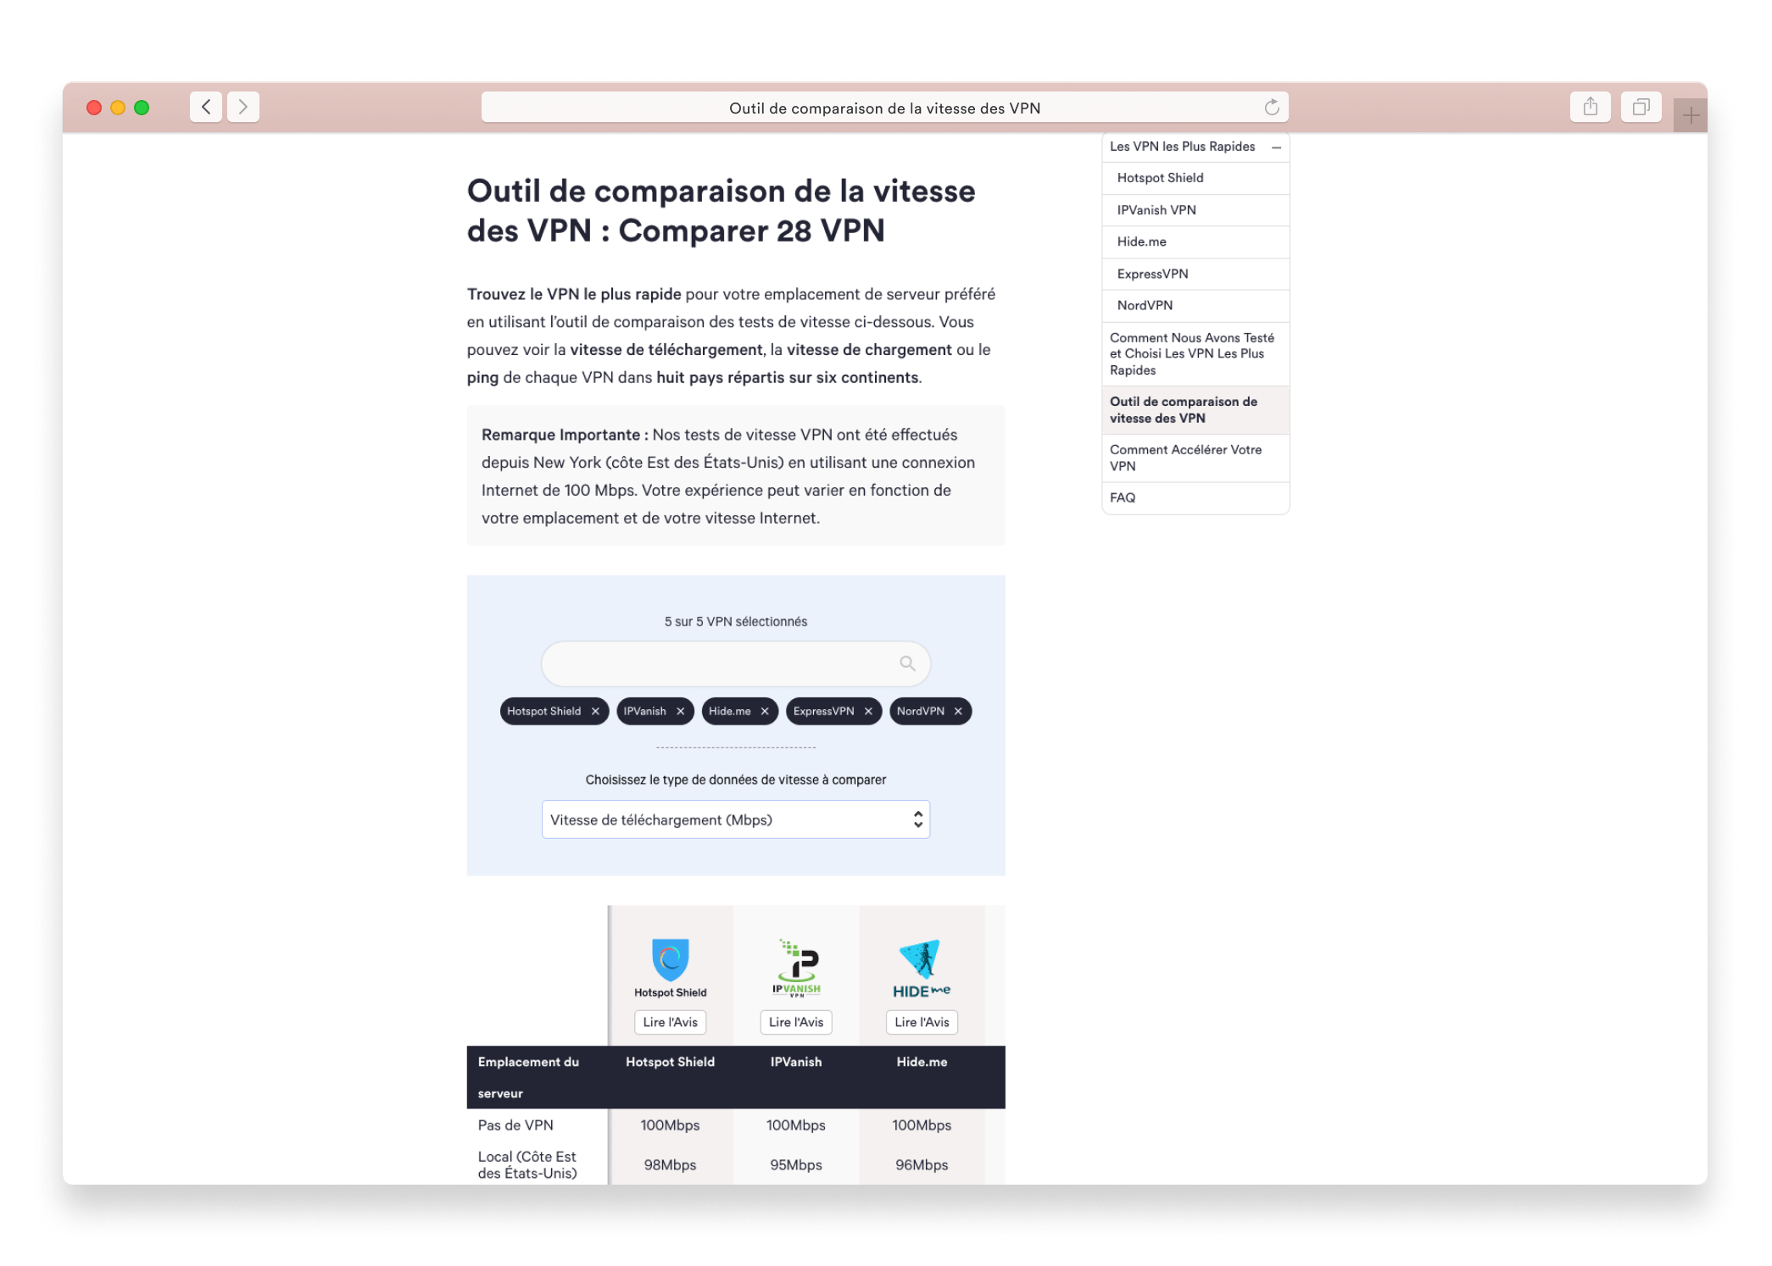Click the Choisissez le type de données label
Image resolution: width=1772 pixels, height=1266 pixels.
click(736, 780)
